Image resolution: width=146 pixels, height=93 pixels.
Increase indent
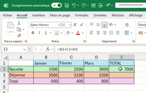click(x=118, y=33)
